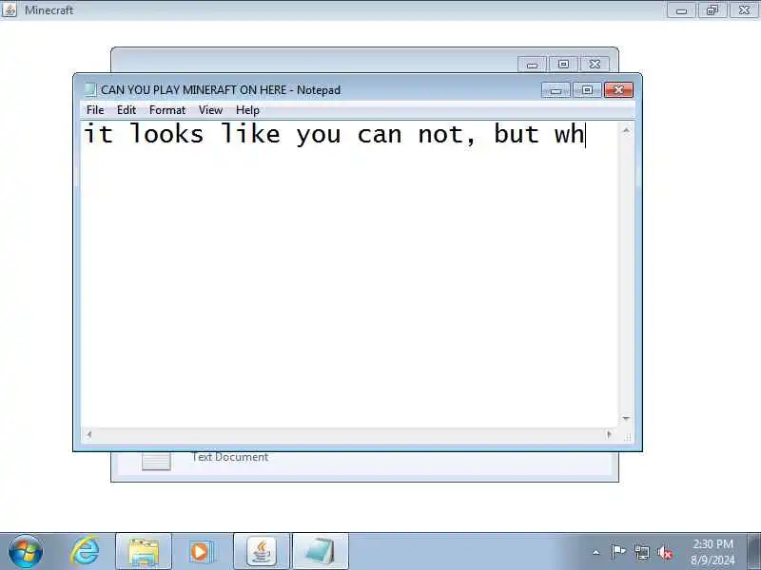Viewport: 761px width, 570px height.
Task: Click the Notepad vertical scroll down arrow
Action: pos(626,418)
